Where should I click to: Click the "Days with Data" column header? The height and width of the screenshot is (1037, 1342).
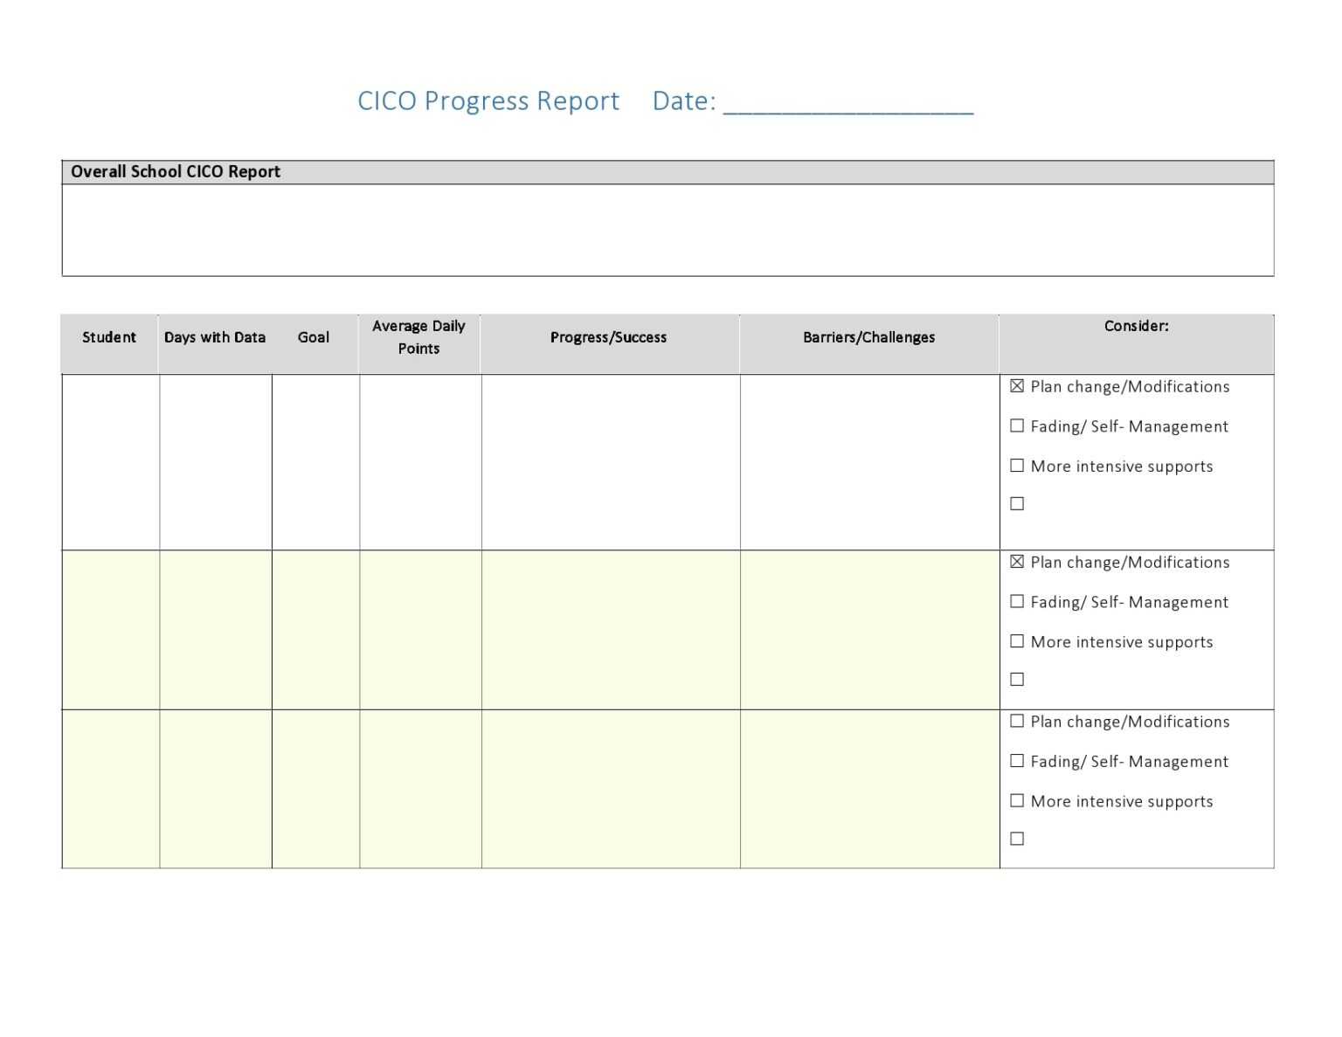[x=215, y=337]
